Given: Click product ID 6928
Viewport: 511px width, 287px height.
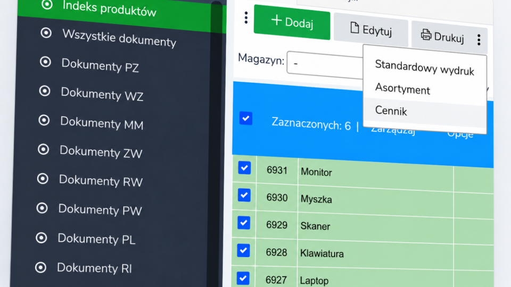Looking at the screenshot, I should click(276, 252).
